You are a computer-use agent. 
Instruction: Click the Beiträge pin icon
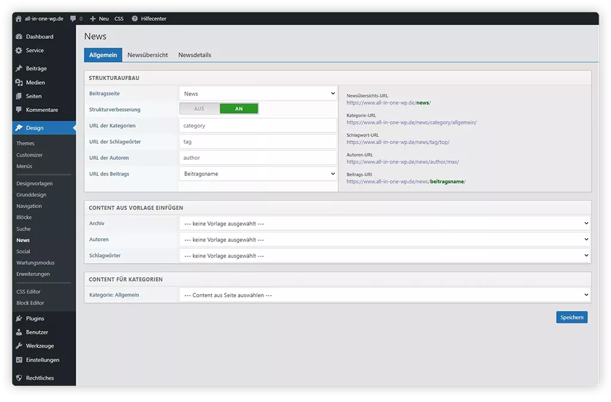click(x=19, y=69)
